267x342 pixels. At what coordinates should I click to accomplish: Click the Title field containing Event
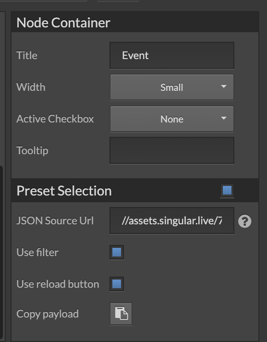point(172,55)
